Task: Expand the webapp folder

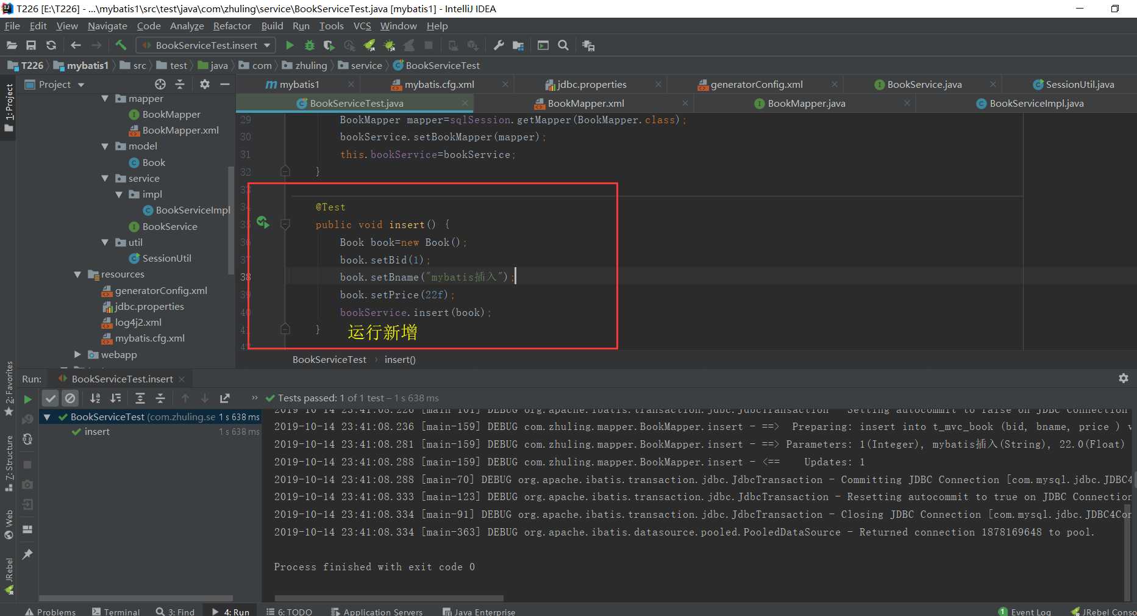Action: [77, 354]
